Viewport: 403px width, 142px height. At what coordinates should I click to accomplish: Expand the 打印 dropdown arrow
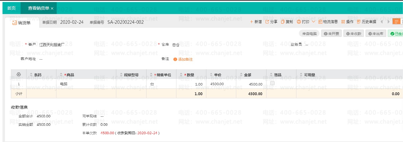313,22
